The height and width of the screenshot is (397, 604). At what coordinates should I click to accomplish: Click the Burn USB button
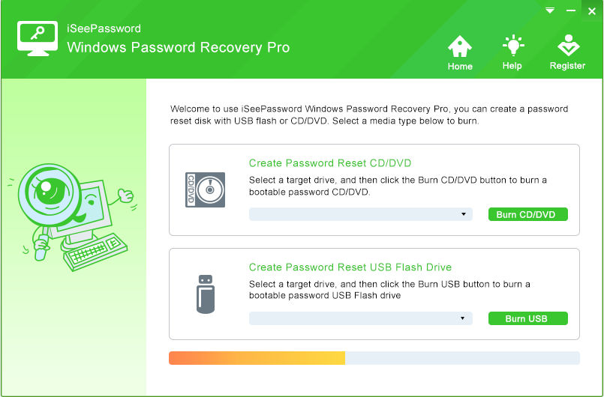pos(528,318)
